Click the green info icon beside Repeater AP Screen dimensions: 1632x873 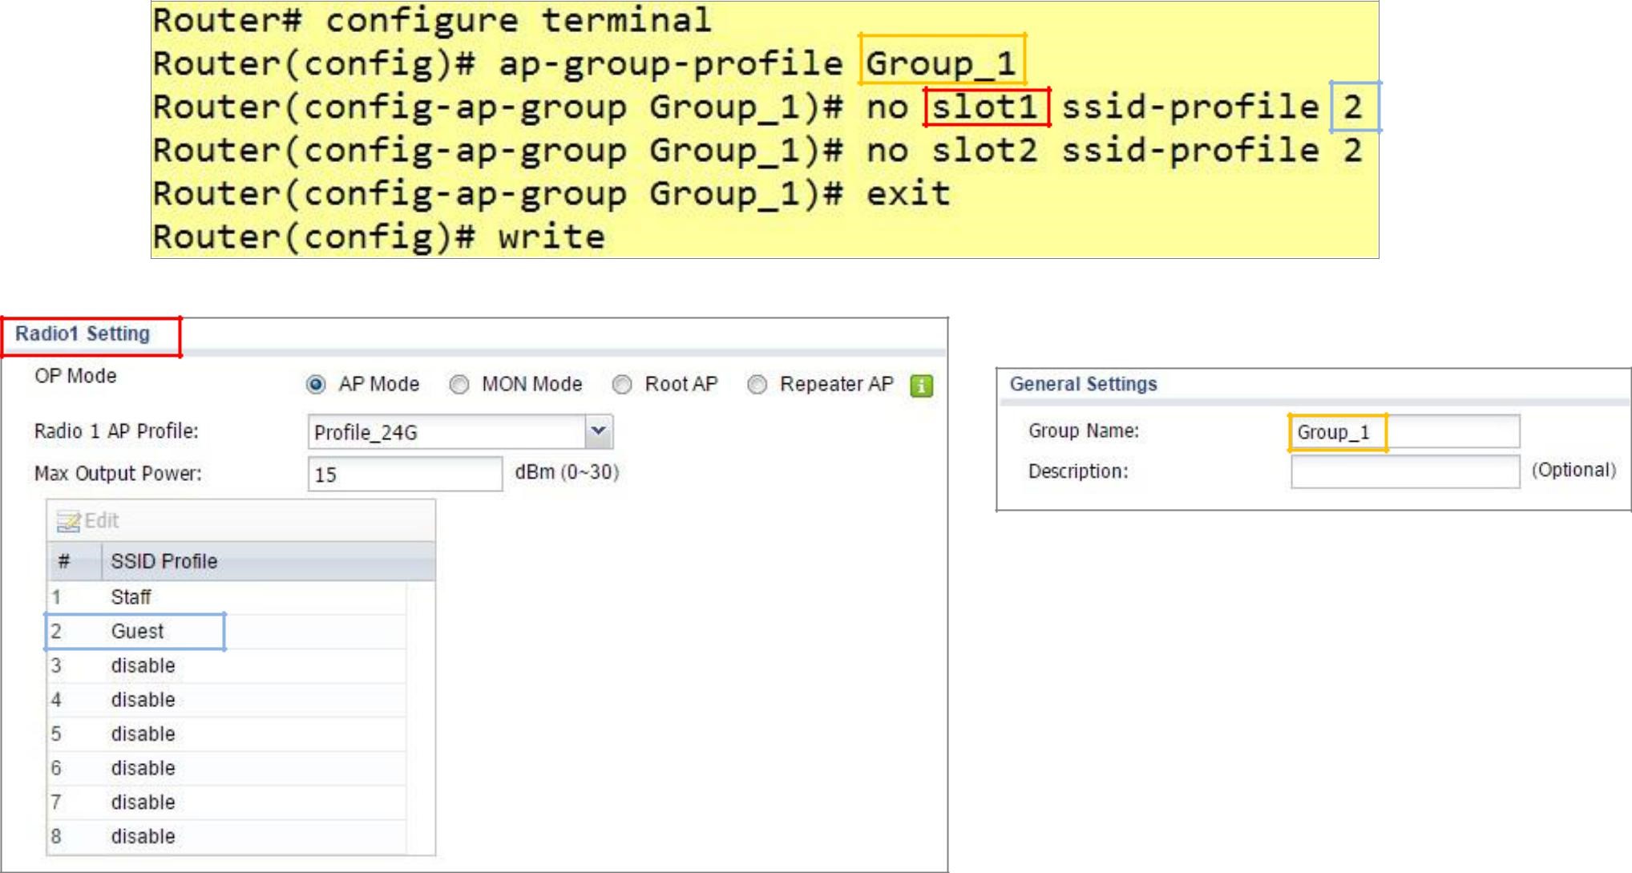click(922, 386)
